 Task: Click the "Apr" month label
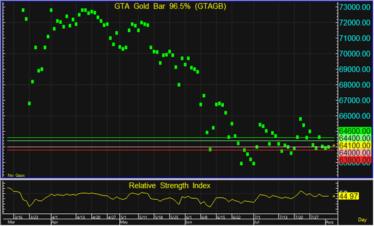pos(55,222)
